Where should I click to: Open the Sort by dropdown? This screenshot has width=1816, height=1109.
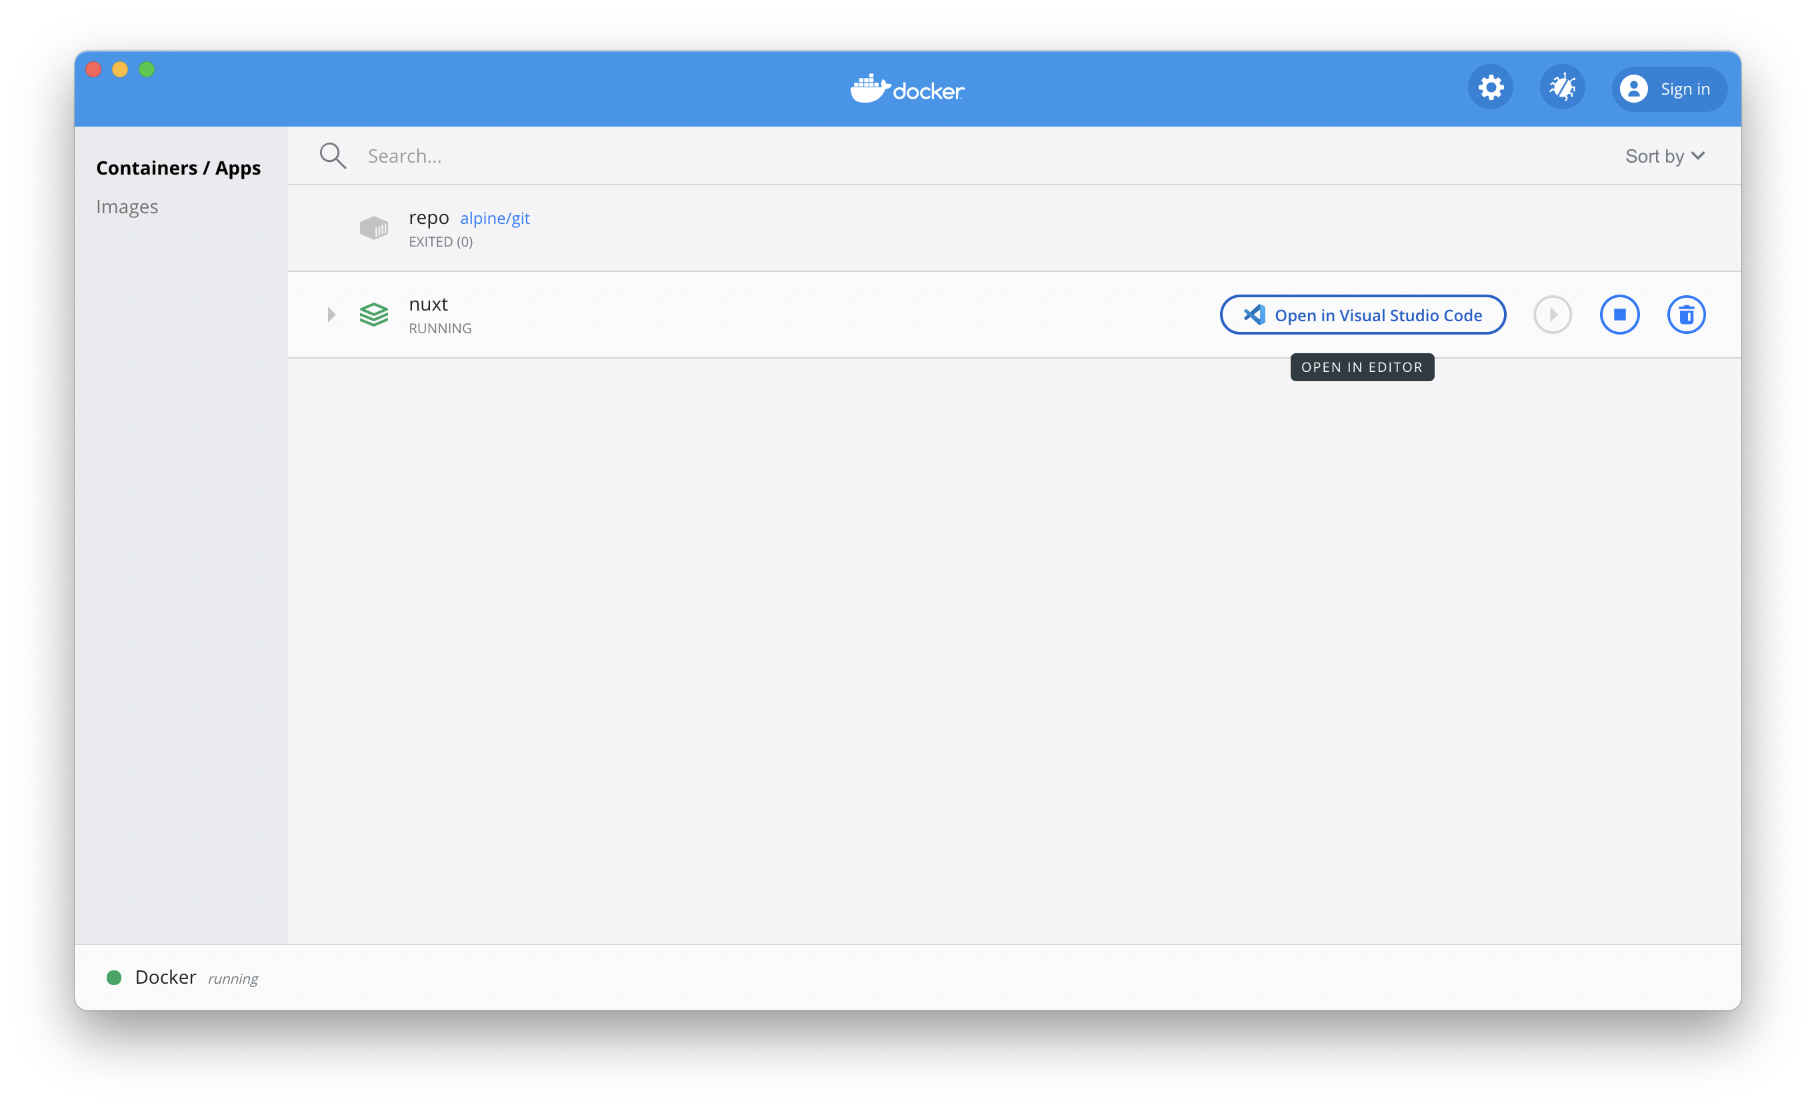[x=1664, y=155]
